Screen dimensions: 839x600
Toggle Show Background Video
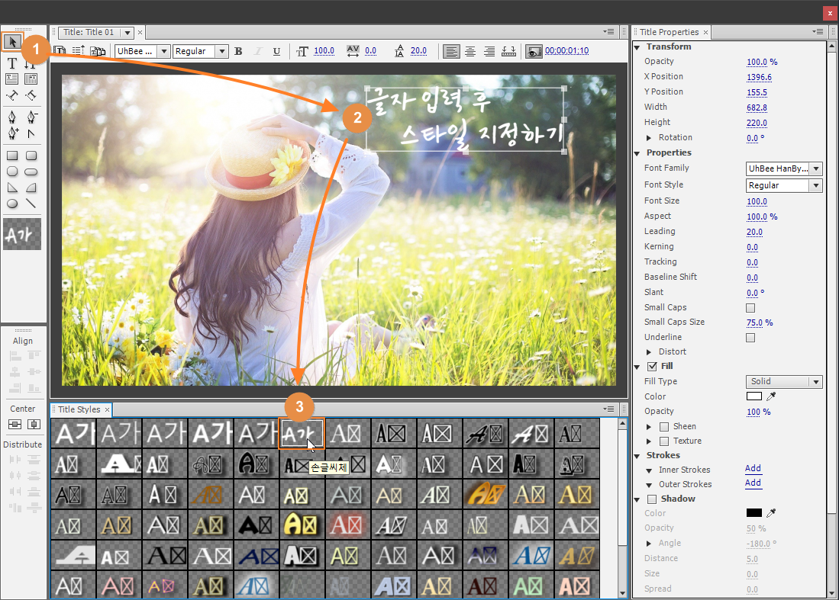point(534,51)
